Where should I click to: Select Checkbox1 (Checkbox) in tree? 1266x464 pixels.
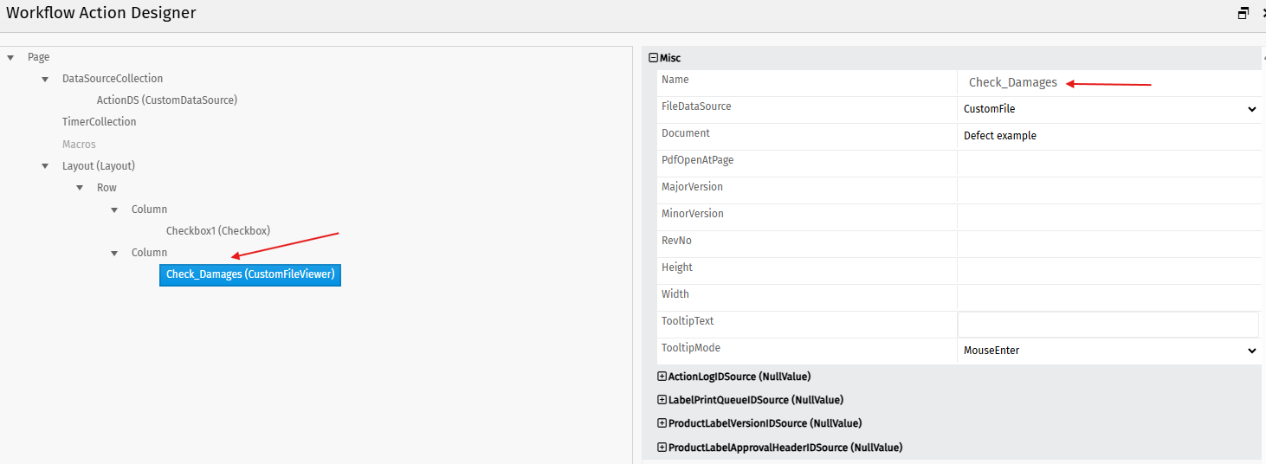pos(218,231)
